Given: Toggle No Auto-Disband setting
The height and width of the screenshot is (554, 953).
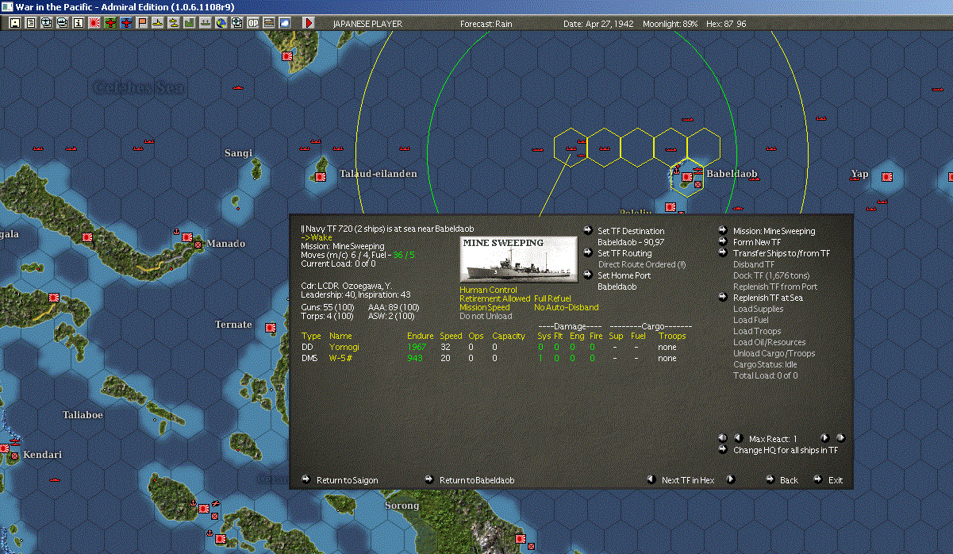Looking at the screenshot, I should (x=567, y=307).
